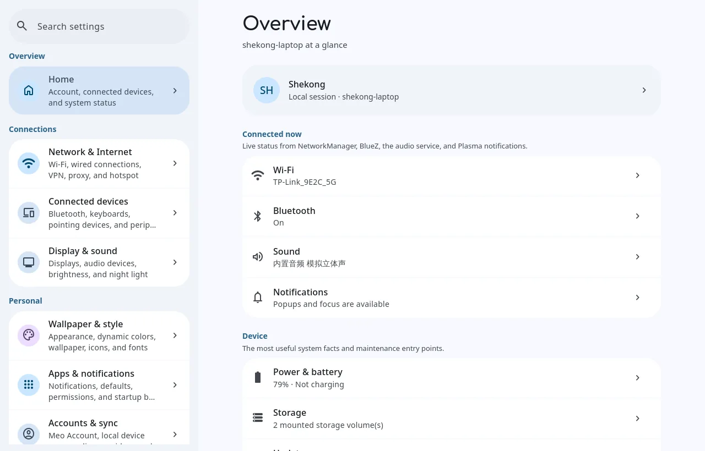
Task: Open the Storage row chevron
Action: click(x=637, y=419)
